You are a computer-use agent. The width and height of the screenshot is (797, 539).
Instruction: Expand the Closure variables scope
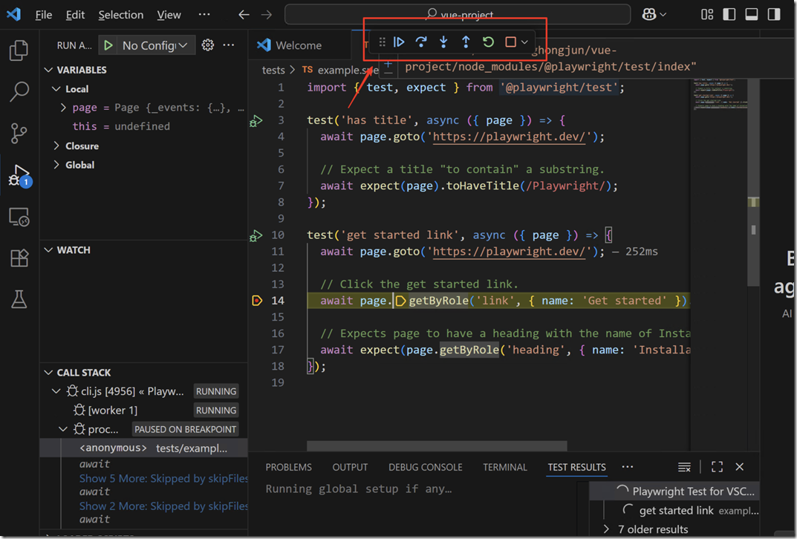click(58, 146)
